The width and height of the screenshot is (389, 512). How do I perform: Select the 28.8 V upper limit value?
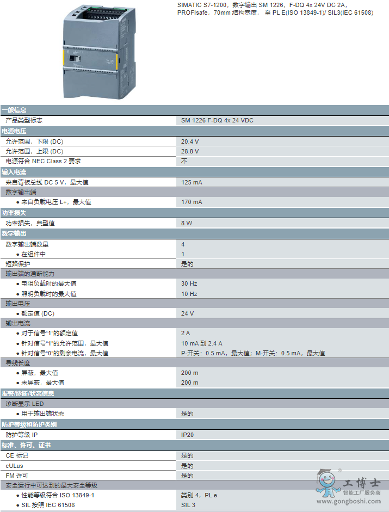pos(190,151)
